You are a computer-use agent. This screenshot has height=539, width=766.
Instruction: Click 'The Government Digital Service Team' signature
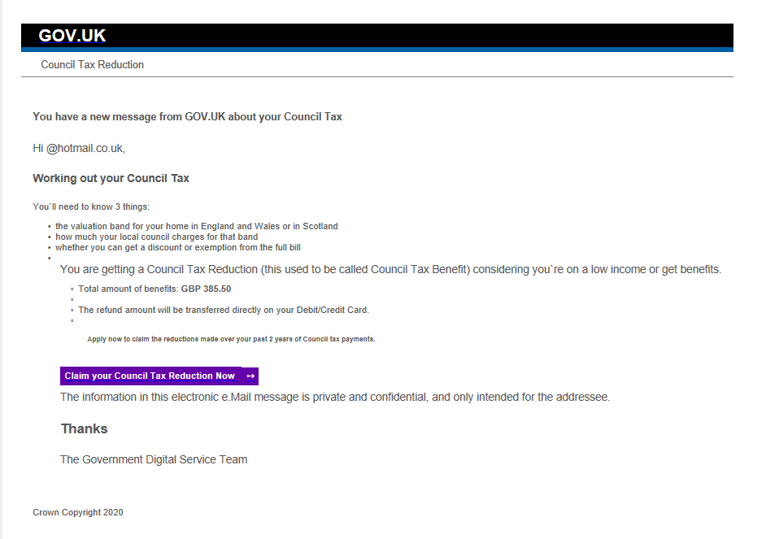click(x=154, y=459)
